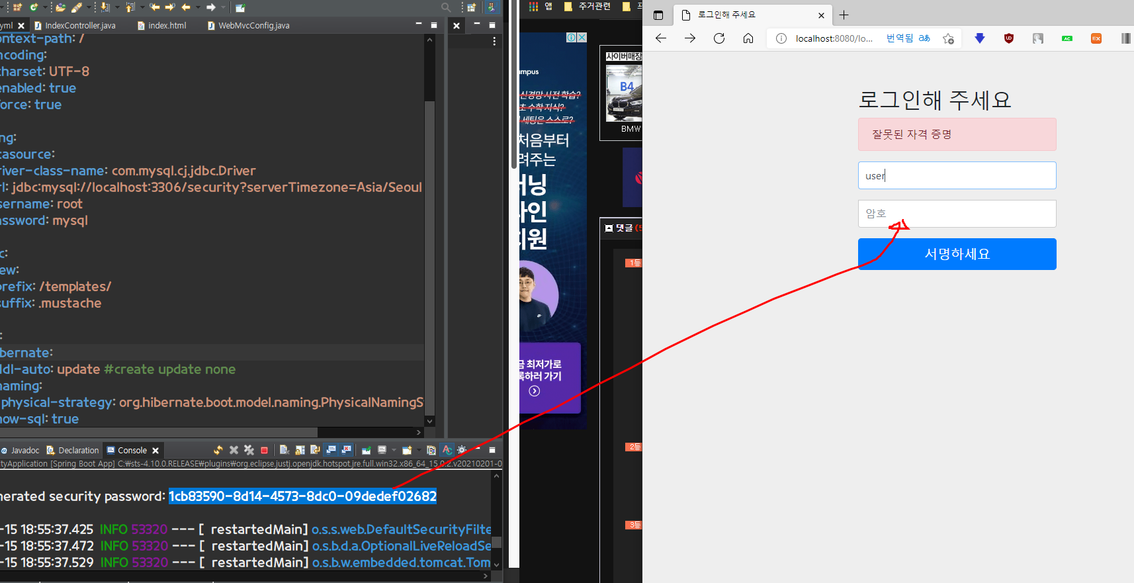Click the Eclipse Search flashlight icon
The height and width of the screenshot is (583, 1134).
(x=77, y=7)
